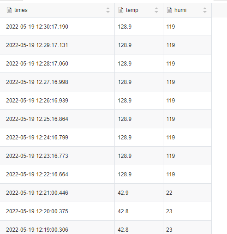Click the document icon beside humi header
The width and height of the screenshot is (227, 234).
point(169,10)
